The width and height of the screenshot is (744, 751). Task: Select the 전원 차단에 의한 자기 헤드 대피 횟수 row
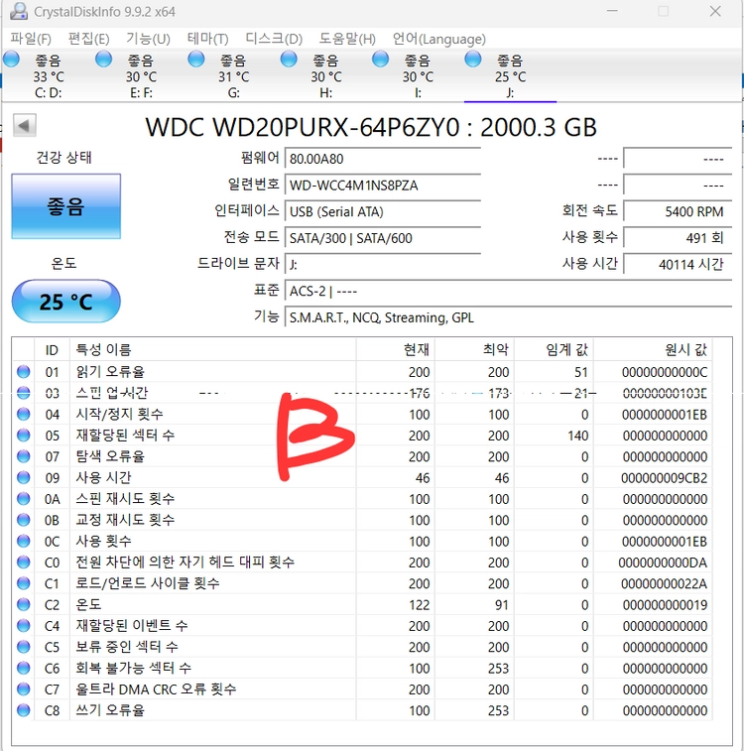pos(362,562)
